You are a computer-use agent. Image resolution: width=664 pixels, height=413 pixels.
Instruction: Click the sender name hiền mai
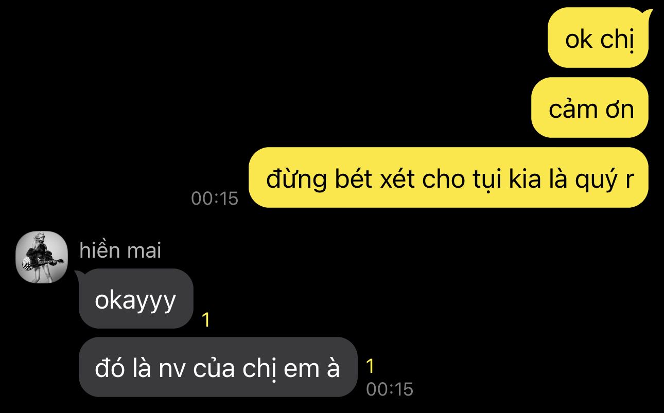click(120, 250)
